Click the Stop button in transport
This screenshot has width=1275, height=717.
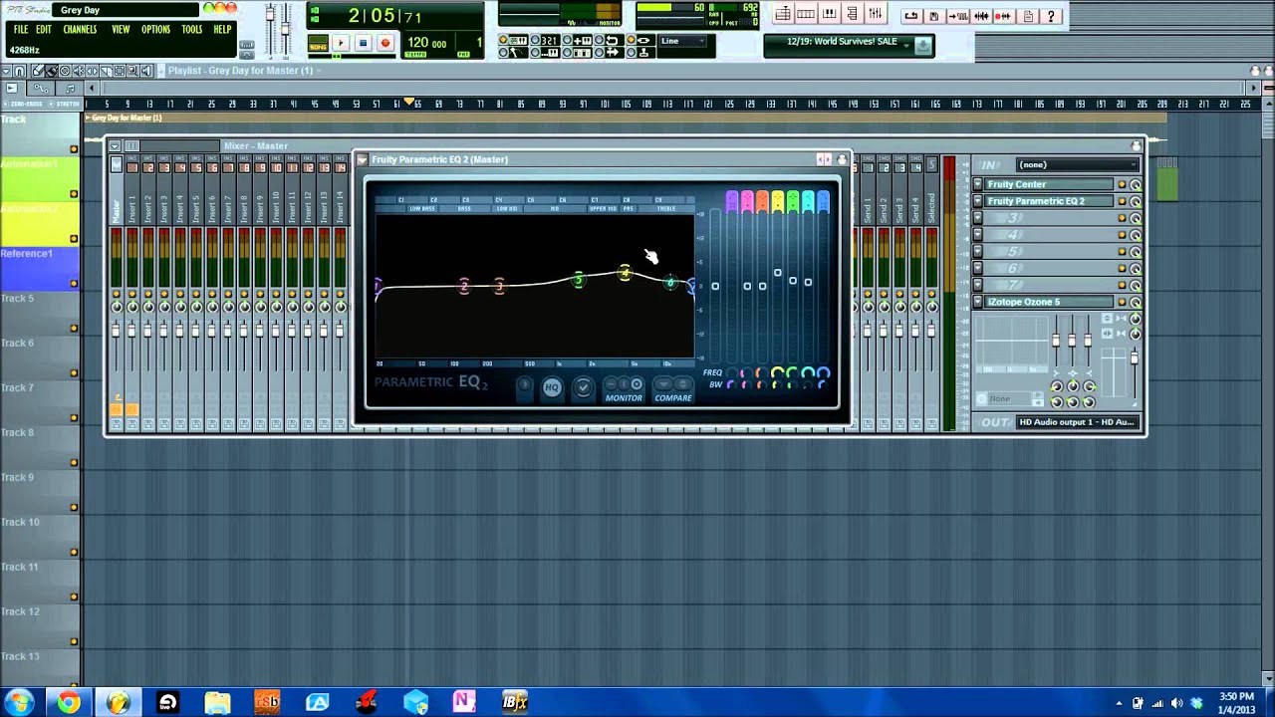click(x=363, y=43)
